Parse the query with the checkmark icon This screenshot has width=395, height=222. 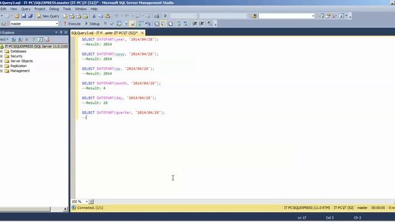112,23
